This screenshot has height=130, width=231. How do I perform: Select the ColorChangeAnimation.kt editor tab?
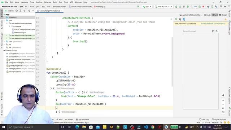[50, 11]
